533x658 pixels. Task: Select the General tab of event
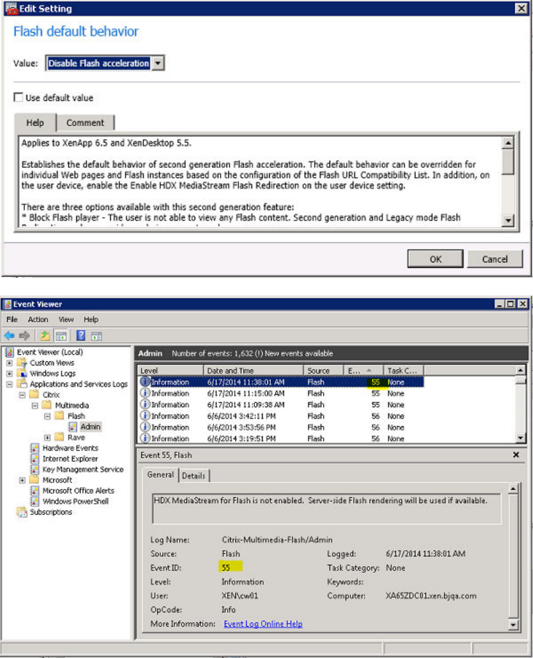(x=160, y=475)
